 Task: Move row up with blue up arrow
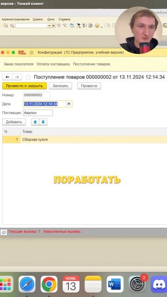(35, 122)
